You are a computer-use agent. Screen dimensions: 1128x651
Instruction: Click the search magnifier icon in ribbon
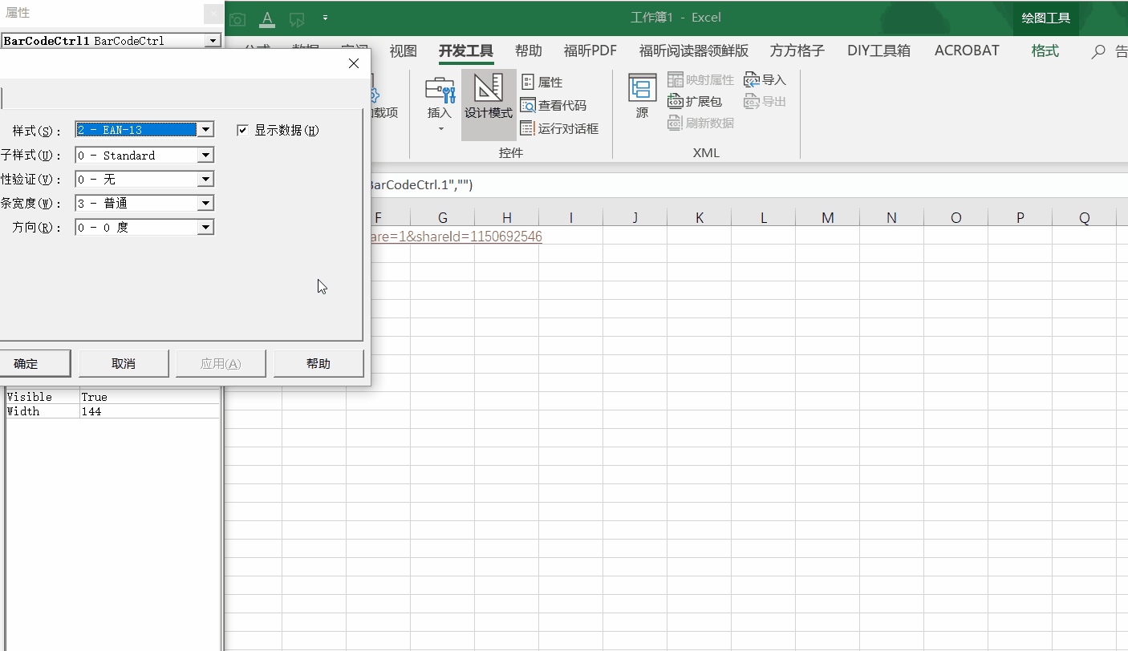tap(1098, 51)
